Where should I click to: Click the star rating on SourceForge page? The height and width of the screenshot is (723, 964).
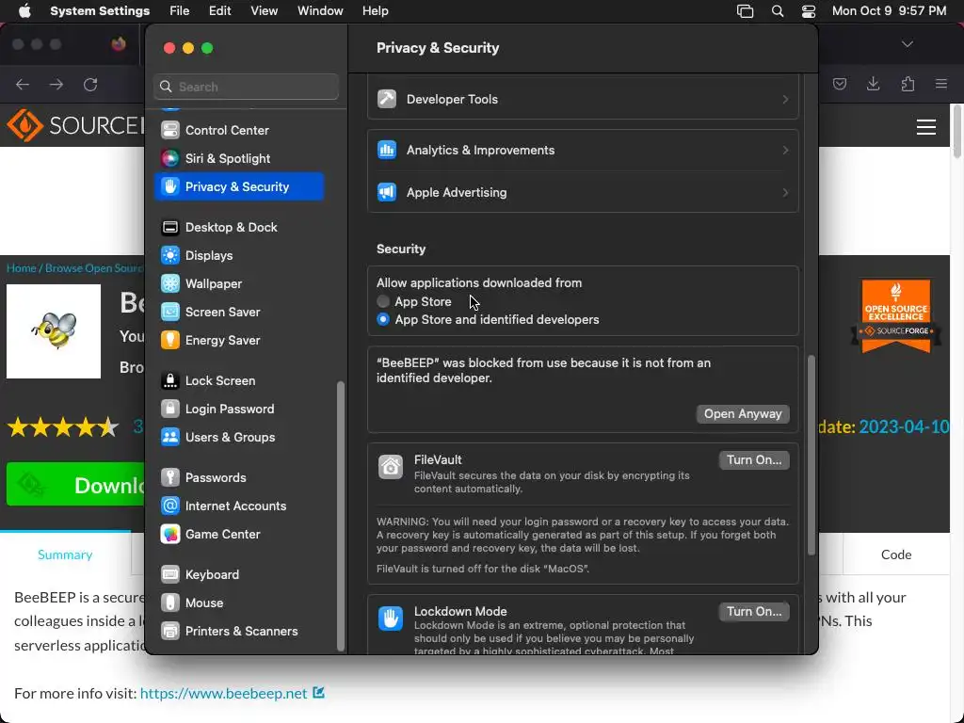pos(63,426)
